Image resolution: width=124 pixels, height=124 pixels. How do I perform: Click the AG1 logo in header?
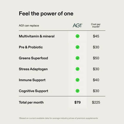(77, 25)
